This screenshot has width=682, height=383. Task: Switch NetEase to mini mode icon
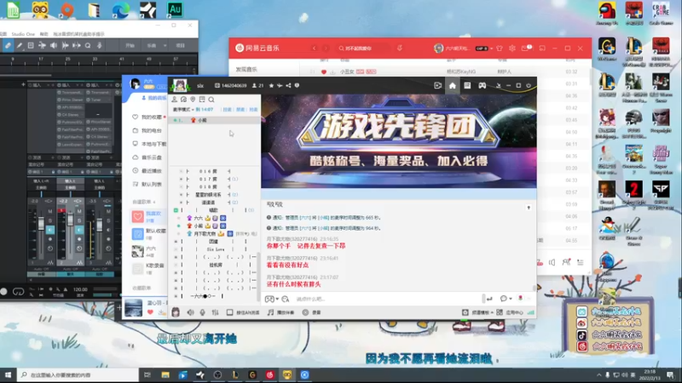[x=542, y=49]
